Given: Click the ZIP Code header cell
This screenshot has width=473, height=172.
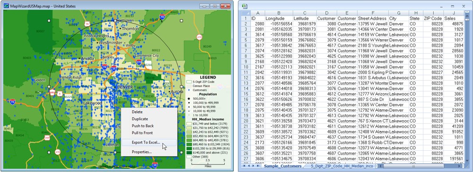Looking at the screenshot, I should pyautogui.click(x=433, y=18).
